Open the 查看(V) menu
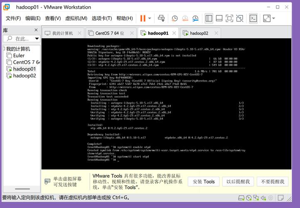Image resolution: width=300 pixels, height=208 pixels. (53, 18)
